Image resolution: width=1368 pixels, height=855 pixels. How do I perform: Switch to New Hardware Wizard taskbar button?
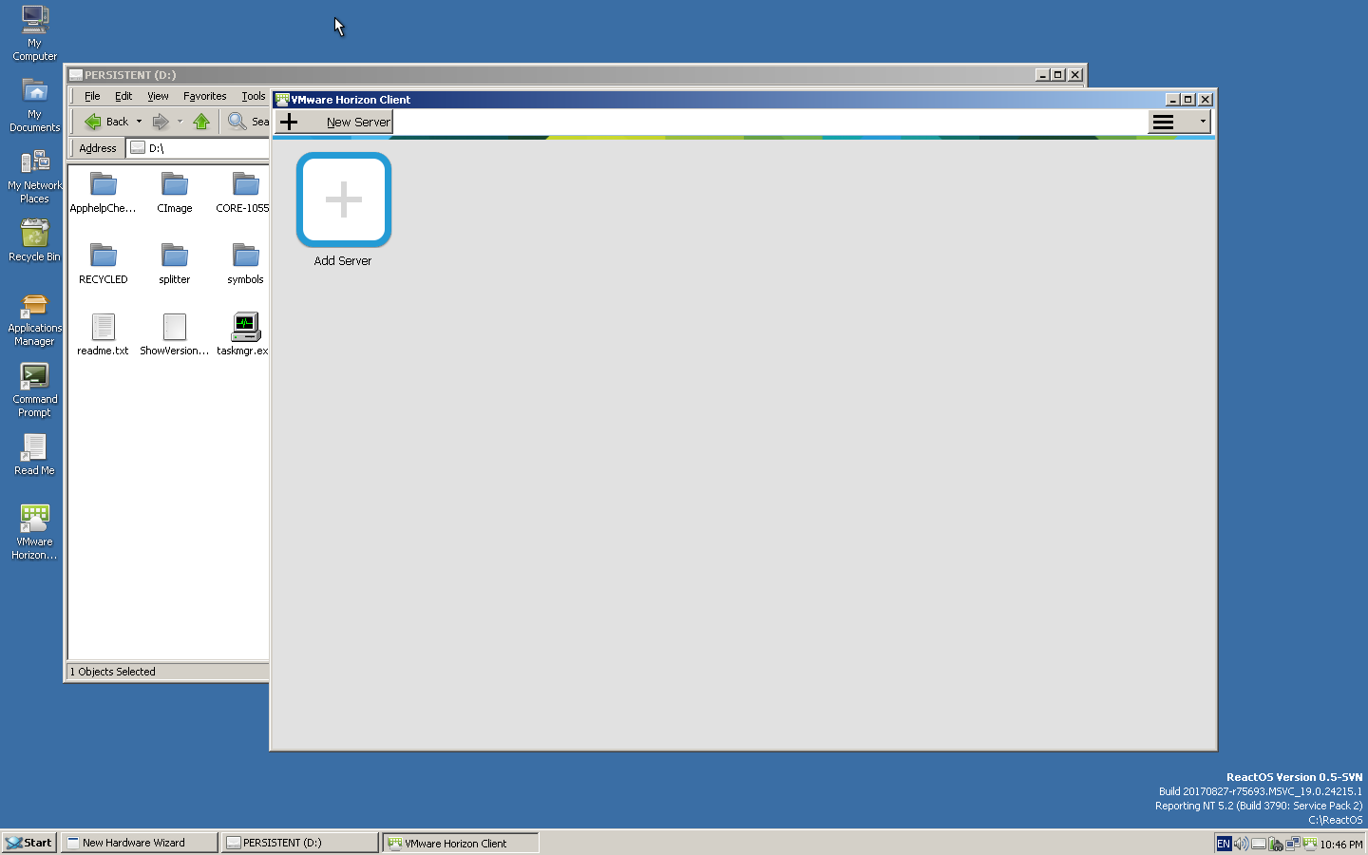point(140,843)
